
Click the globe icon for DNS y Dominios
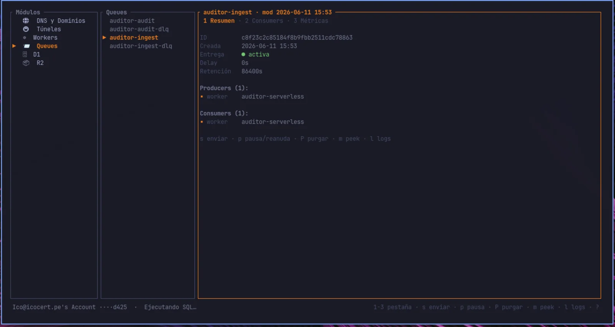pyautogui.click(x=26, y=21)
